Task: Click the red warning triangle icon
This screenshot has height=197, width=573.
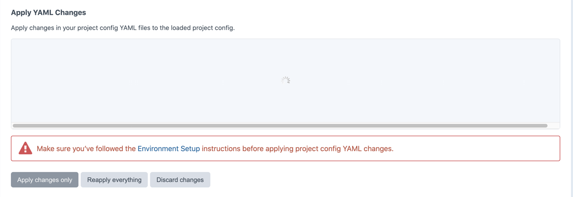Action: 25,148
